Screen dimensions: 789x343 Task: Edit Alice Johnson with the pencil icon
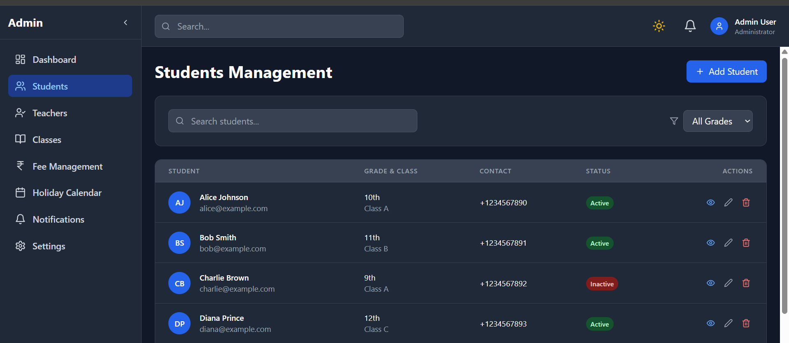click(728, 203)
